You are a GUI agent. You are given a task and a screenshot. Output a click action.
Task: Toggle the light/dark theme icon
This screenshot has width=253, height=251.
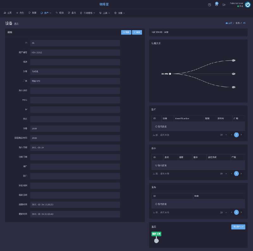[x=224, y=5]
